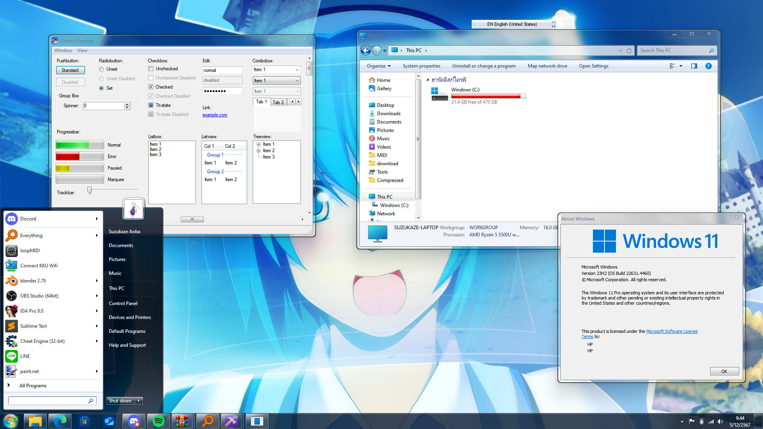Screen dimensions: 763x429
Task: Click the Start menu user avatar picture
Action: (x=134, y=209)
